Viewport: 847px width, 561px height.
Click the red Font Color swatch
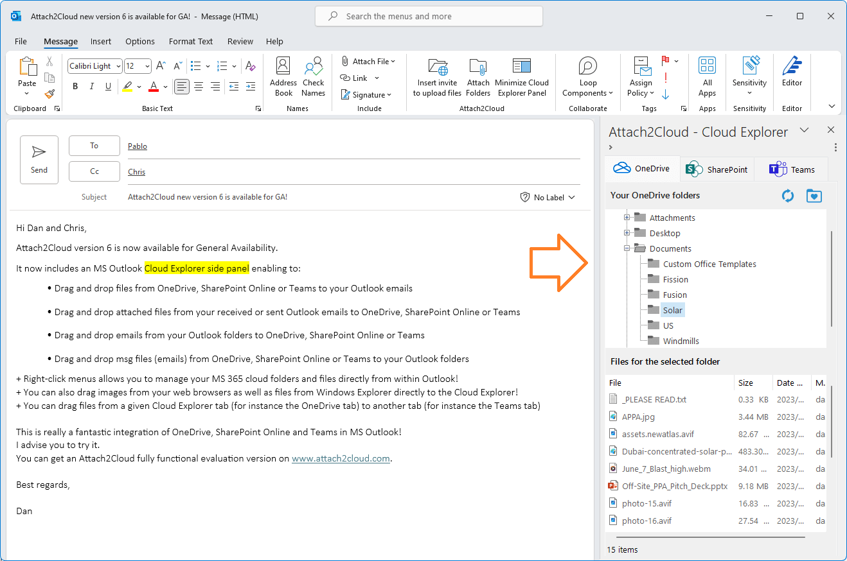click(154, 87)
